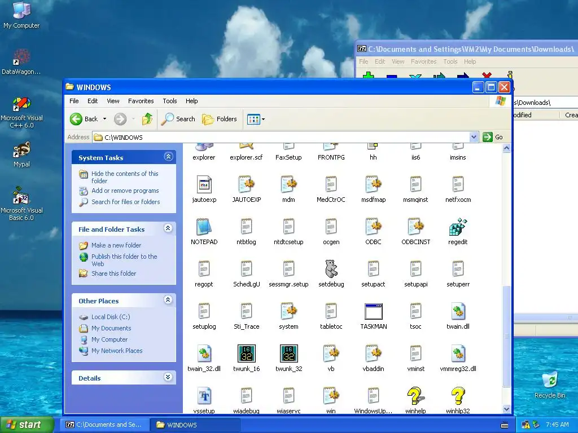The image size is (578, 433).
Task: Select the NOTEPAD file icon
Action: tap(204, 227)
